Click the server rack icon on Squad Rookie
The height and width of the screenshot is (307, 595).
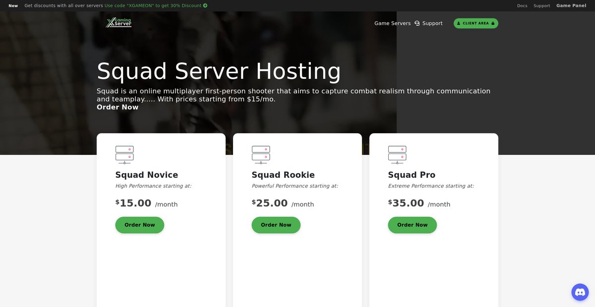[x=261, y=155]
